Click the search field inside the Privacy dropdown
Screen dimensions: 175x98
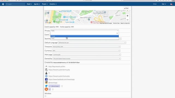84,33
